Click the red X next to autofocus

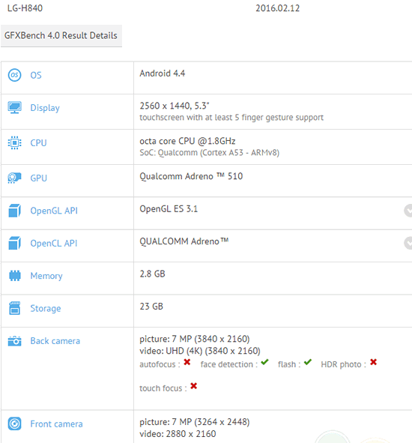coord(187,362)
